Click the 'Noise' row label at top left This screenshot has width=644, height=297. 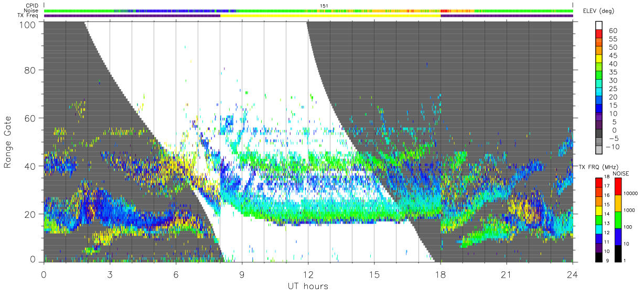[31, 10]
